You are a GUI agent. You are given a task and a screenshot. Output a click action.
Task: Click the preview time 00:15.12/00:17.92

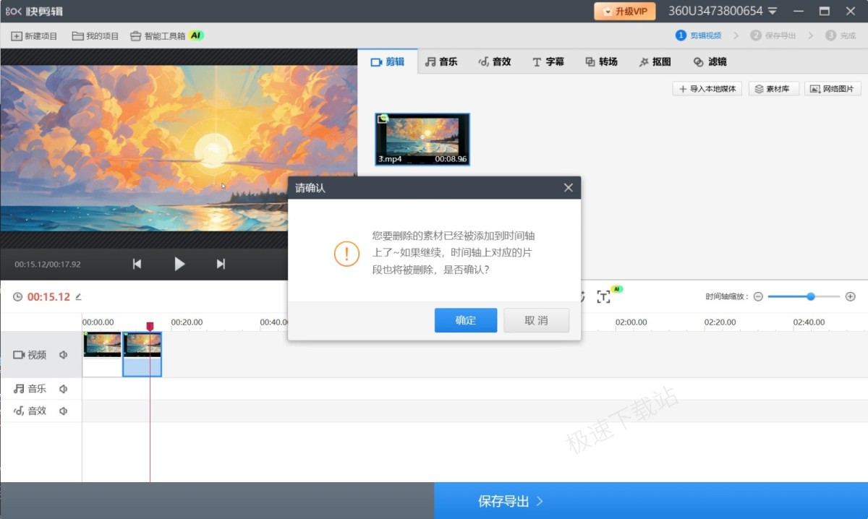point(48,265)
